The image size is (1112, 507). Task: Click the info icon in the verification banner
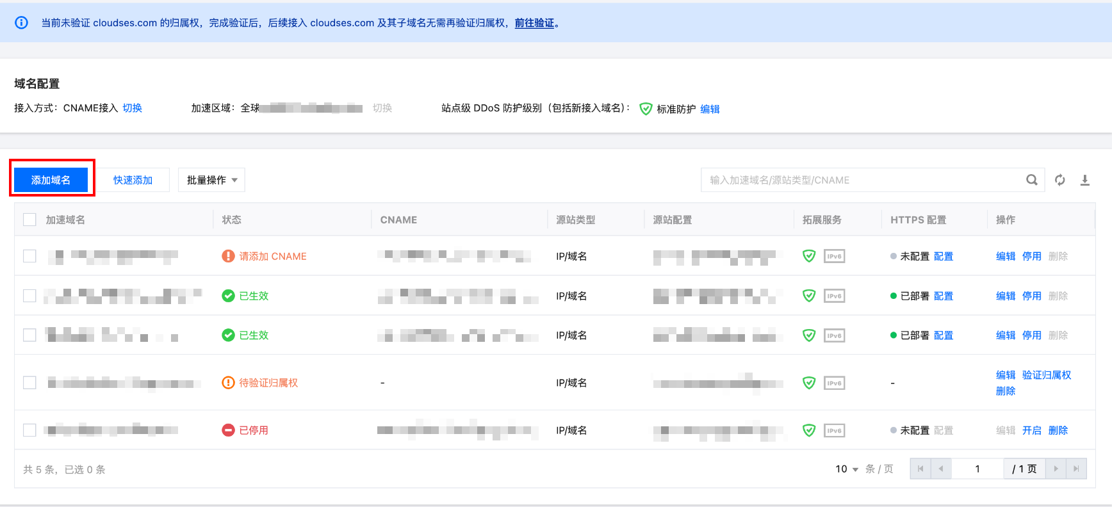(21, 23)
